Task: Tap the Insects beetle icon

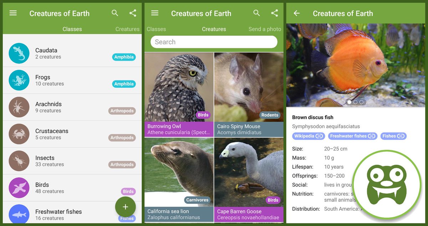Action: pyautogui.click(x=19, y=161)
